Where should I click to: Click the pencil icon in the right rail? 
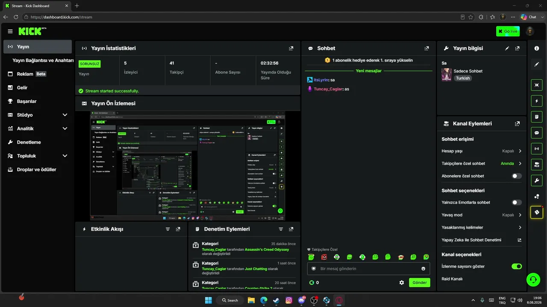537,64
